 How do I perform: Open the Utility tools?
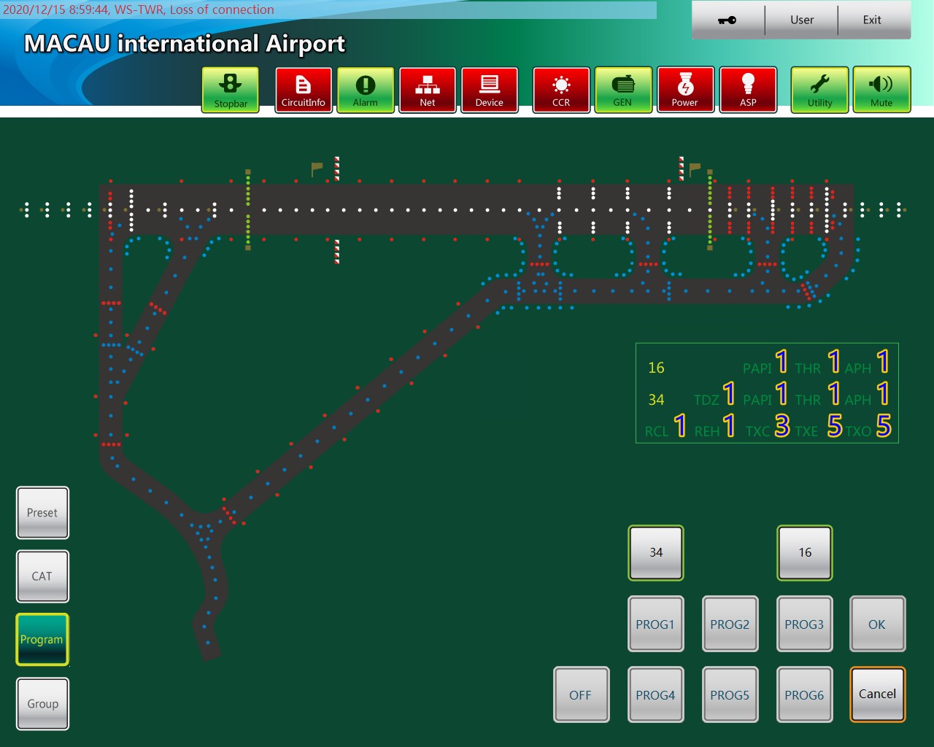click(x=820, y=90)
